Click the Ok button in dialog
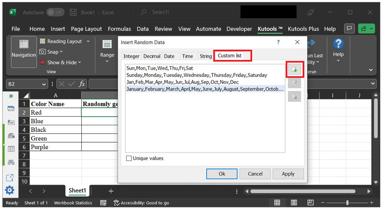Screen dimensions: 382x209 point(222,174)
